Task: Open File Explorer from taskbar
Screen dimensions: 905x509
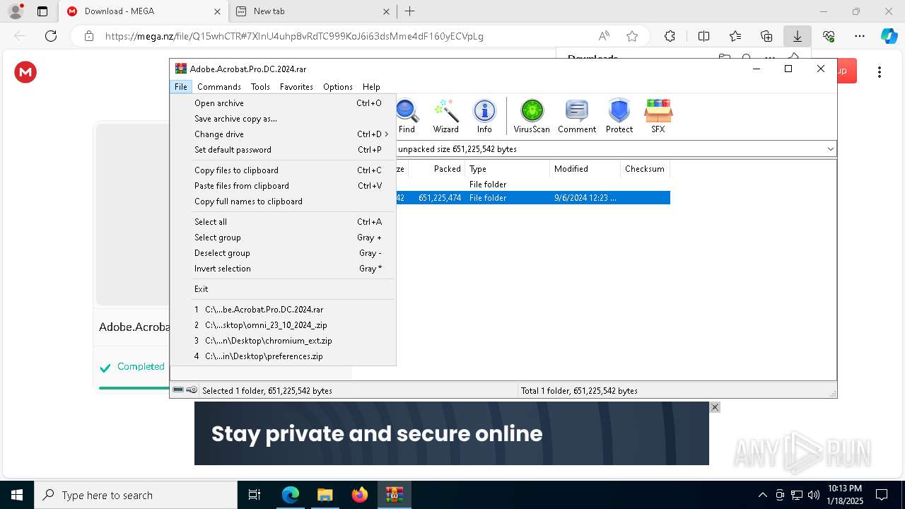Action: [325, 495]
